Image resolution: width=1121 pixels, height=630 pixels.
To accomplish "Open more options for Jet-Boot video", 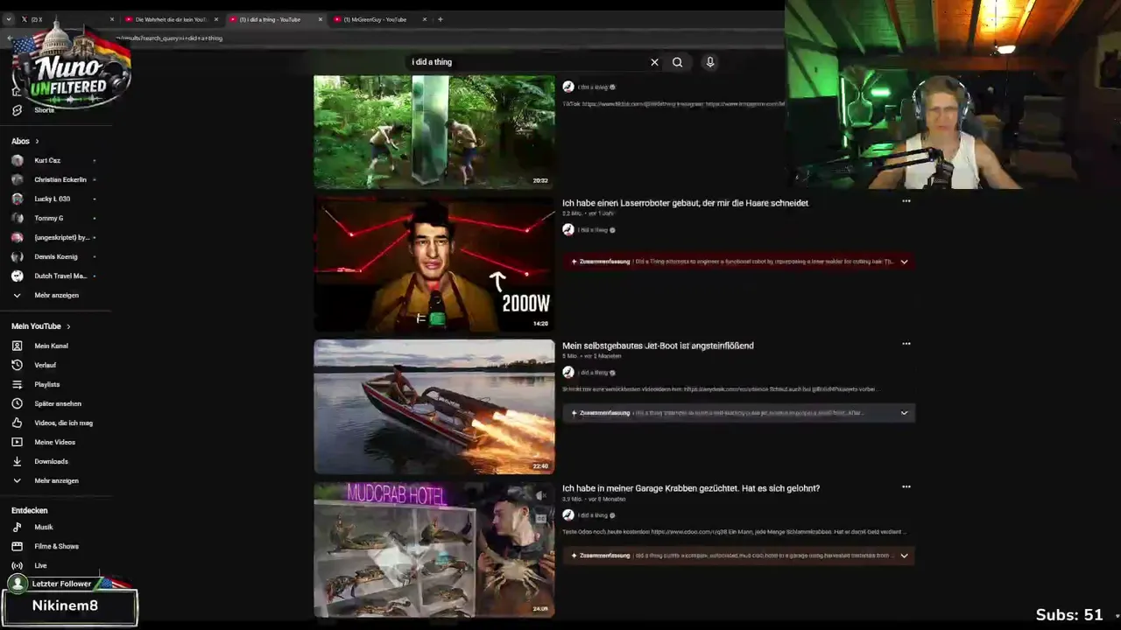I will point(906,344).
